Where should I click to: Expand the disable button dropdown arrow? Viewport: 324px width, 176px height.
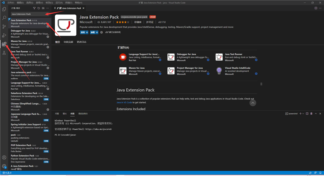point(87,32)
